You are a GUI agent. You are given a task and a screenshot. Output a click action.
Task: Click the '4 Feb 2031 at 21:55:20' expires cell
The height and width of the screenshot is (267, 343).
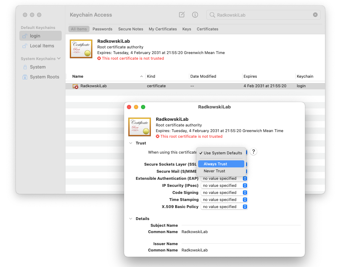[265, 86]
